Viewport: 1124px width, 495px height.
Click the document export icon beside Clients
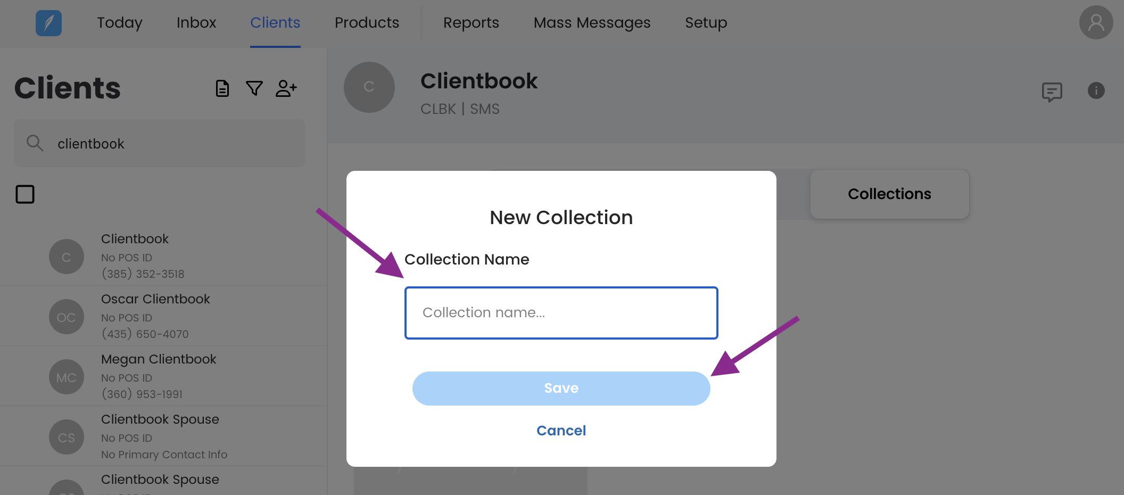point(222,88)
